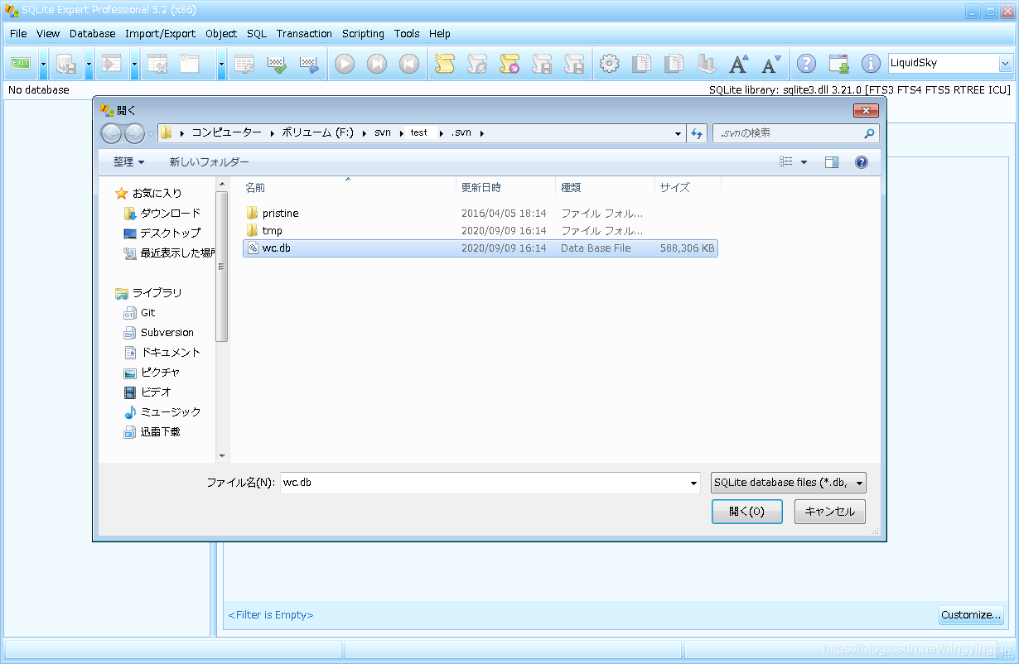Expand dropdown arrow beside database save icon
The height and width of the screenshot is (664, 1019).
(89, 64)
